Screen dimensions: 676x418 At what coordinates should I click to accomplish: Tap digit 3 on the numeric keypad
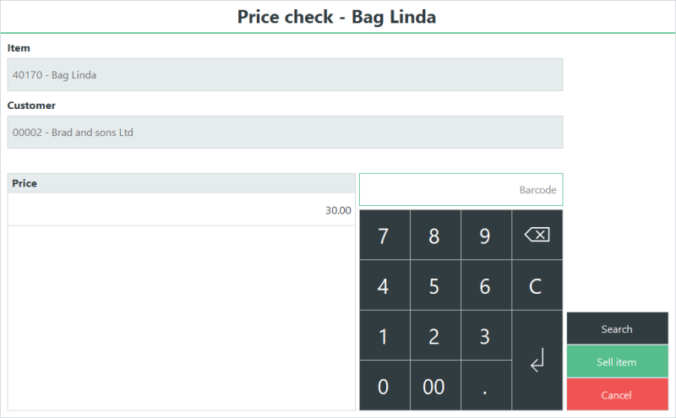pos(487,335)
